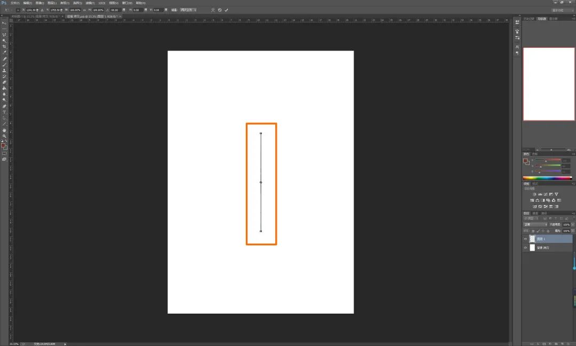Cancel the transform with the circle-slash icon
The image size is (576, 346).
point(220,10)
